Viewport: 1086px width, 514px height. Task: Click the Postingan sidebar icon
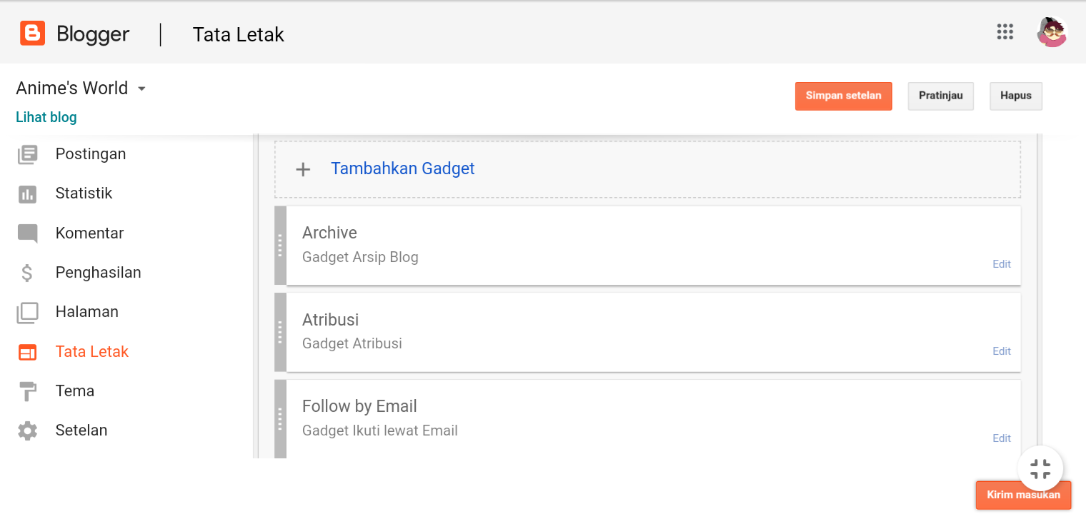point(28,154)
